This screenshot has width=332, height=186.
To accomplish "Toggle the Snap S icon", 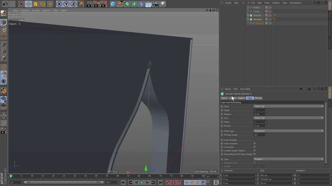I will (4, 82).
